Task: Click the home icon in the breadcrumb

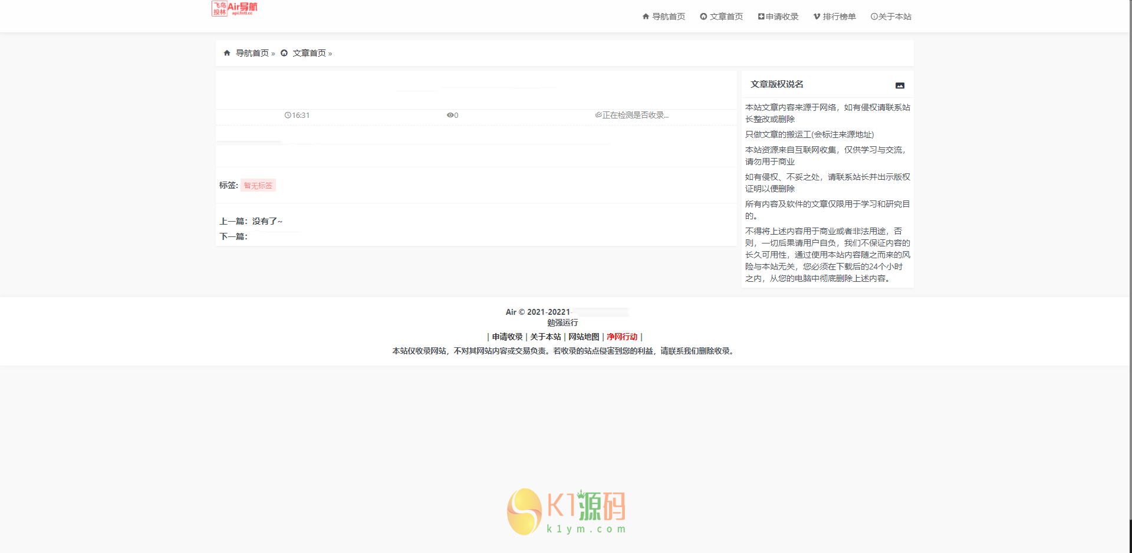Action: tap(227, 52)
